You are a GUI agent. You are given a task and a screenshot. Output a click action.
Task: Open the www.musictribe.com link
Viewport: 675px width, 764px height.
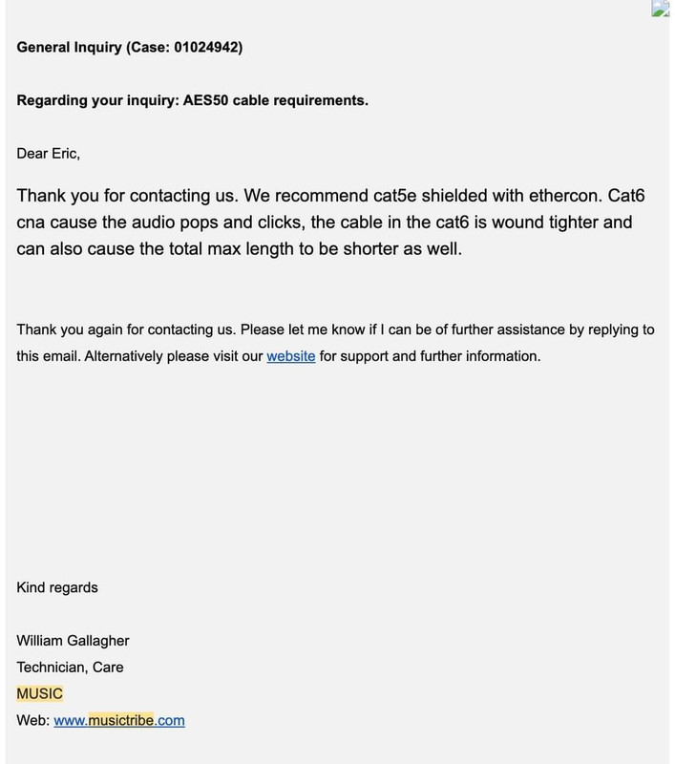119,720
